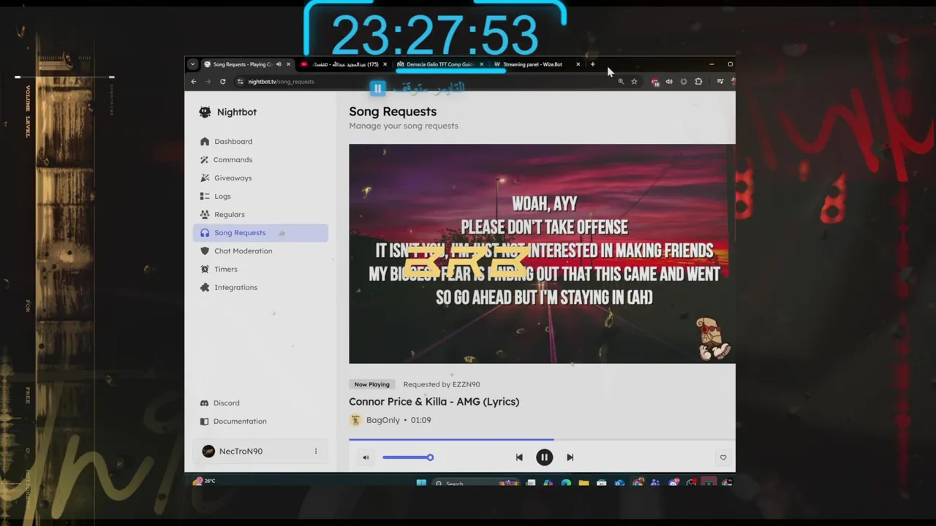Open the Logs page
This screenshot has width=936, height=526.
[x=260, y=196]
